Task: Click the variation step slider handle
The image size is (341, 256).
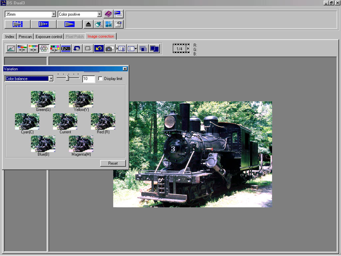Action: coord(67,78)
